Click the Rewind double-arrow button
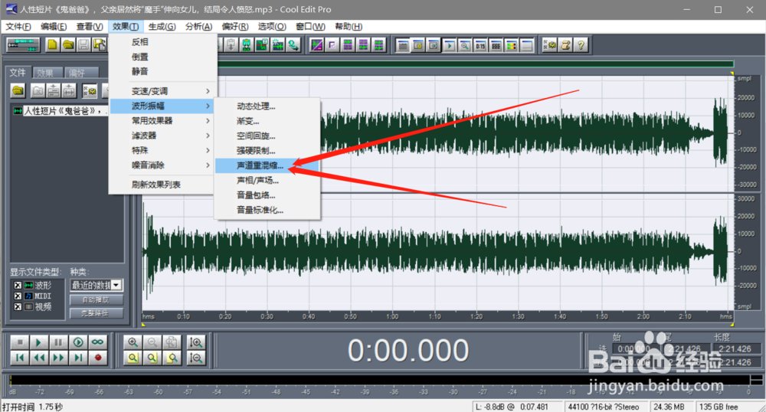This screenshot has width=766, height=412. [38, 358]
